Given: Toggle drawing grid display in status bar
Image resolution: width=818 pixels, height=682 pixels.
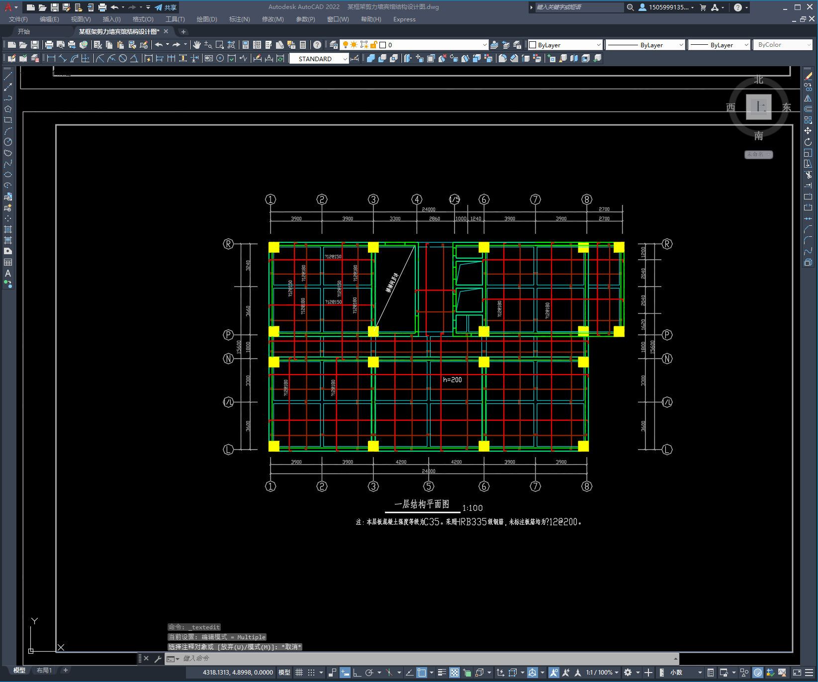Looking at the screenshot, I should 299,673.
